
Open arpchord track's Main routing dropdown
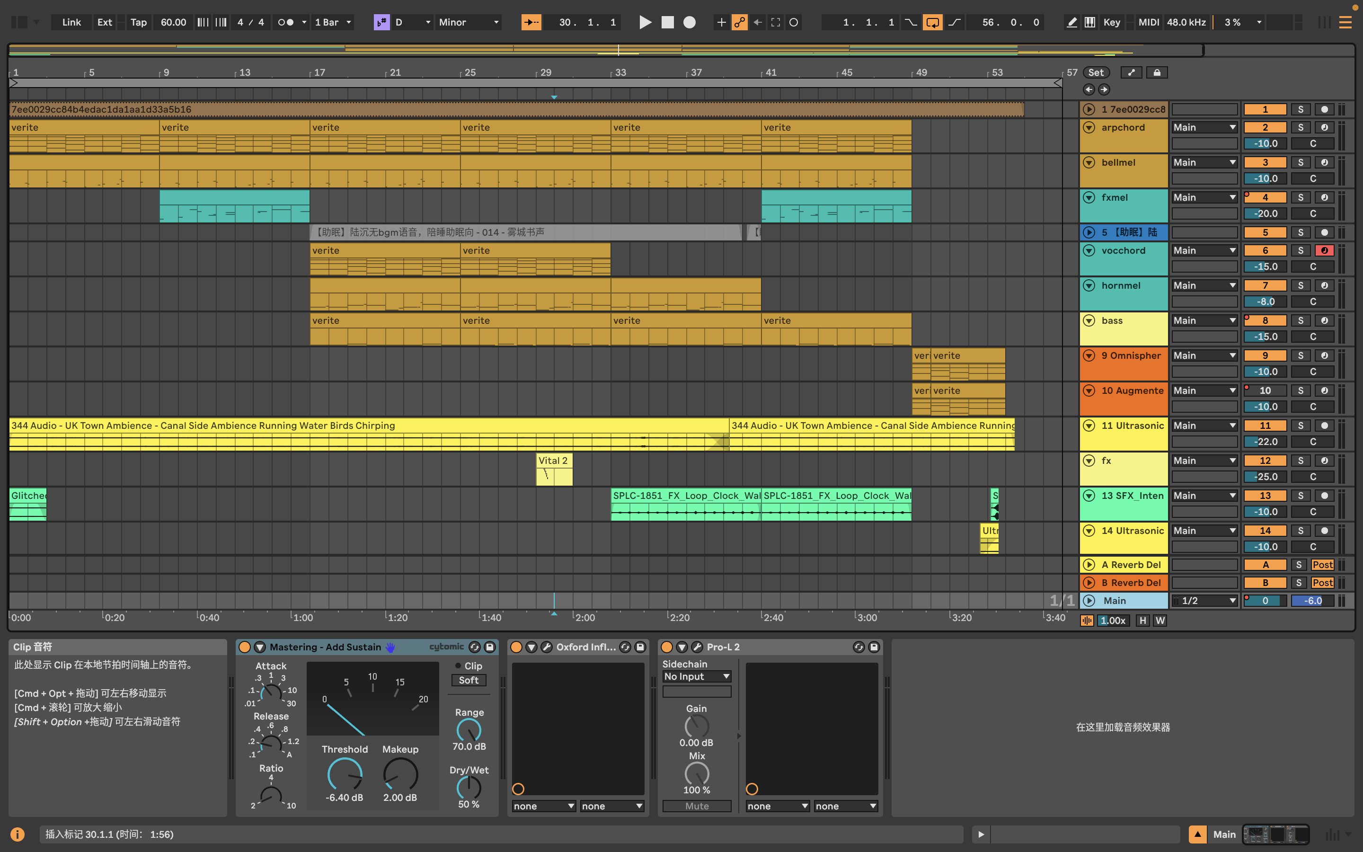click(x=1204, y=127)
